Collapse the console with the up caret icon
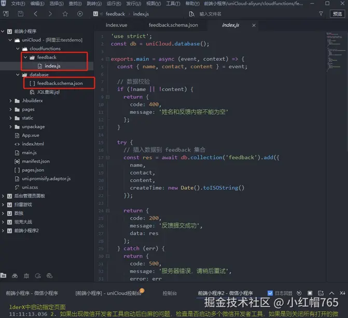Viewport: 348px width, 318px height. [331, 293]
